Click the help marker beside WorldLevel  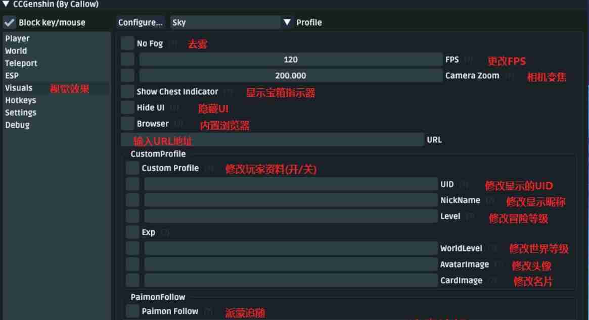click(492, 249)
